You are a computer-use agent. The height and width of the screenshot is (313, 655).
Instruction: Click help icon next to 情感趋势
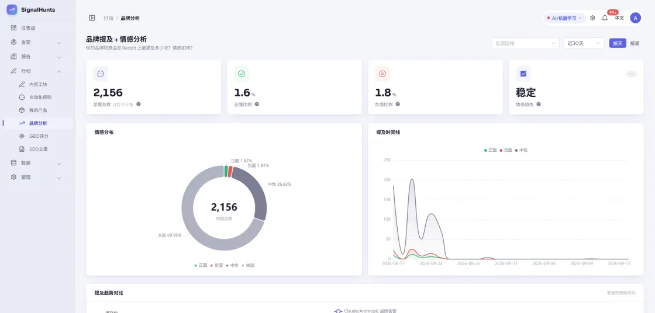pos(539,105)
